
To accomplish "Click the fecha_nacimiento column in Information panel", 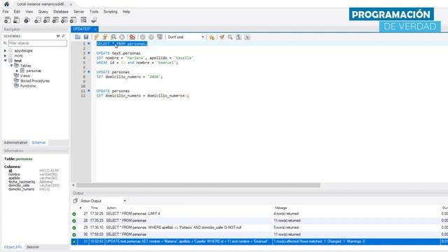I will [22, 182].
